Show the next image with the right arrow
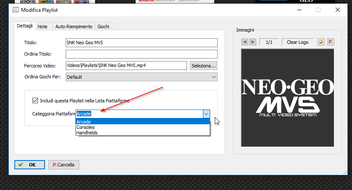Viewport: 352px width, 190px height. (x=253, y=42)
